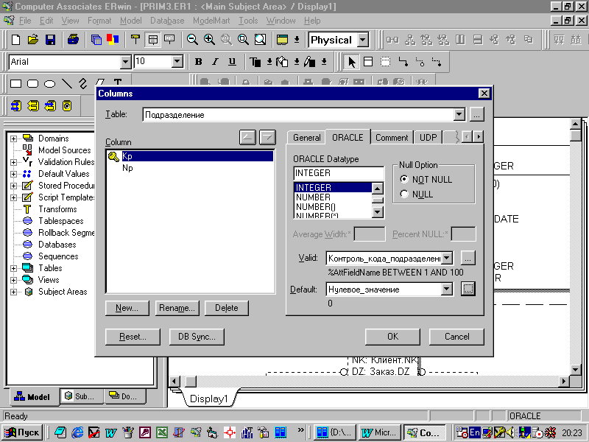Image resolution: width=589 pixels, height=442 pixels.
Task: Open Excel from quick launch bar
Action: pos(162,432)
